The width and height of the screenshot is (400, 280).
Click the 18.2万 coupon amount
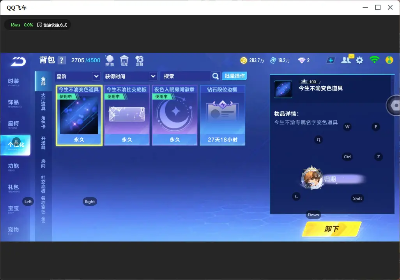[284, 60]
